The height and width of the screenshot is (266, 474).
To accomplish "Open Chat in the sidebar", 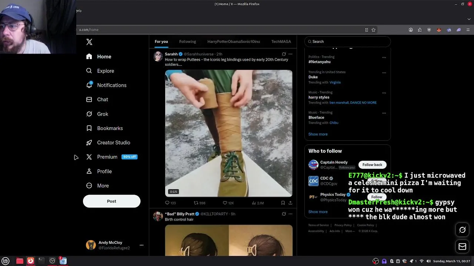I will pyautogui.click(x=97, y=99).
